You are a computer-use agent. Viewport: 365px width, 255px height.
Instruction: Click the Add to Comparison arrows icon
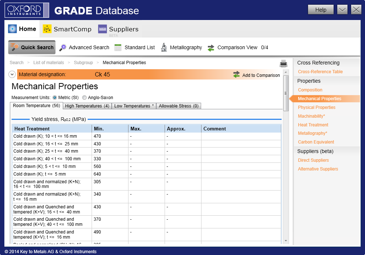click(236, 75)
